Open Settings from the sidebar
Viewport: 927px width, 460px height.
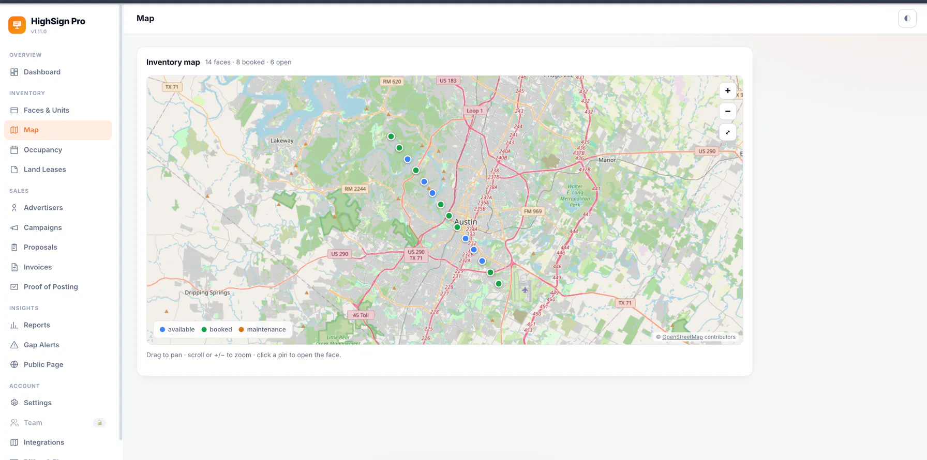(58, 403)
